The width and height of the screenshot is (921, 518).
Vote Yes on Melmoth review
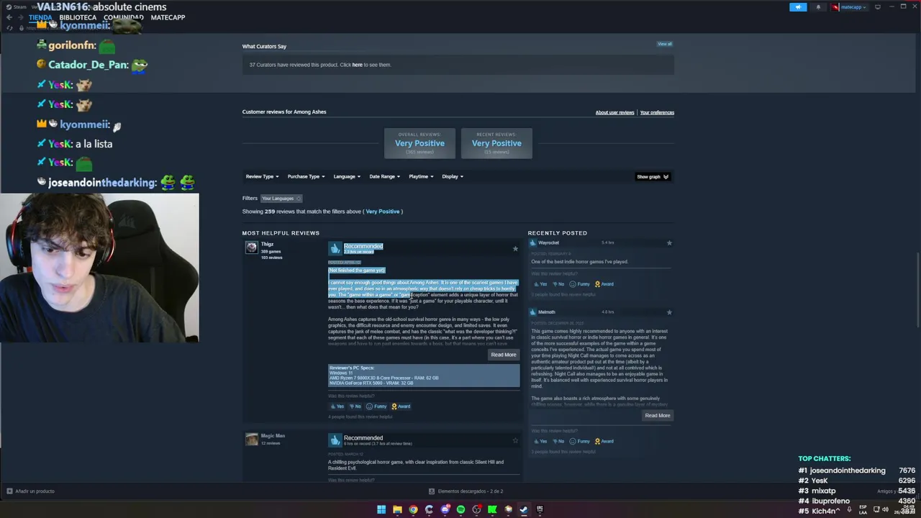[540, 442]
